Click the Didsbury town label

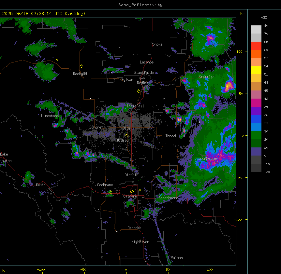pos(125,140)
